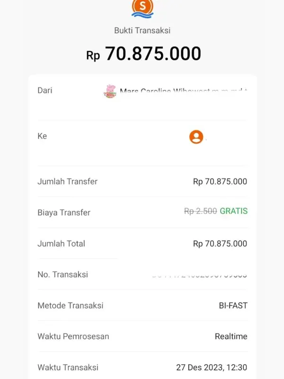Screen dimensions: 284x379
Task: Select the Jumlah Total label
Action: pyautogui.click(x=62, y=244)
